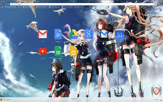Screen dimensions: 163x102
Task: Open the Gmail app icon
Action: pos(43,34)
